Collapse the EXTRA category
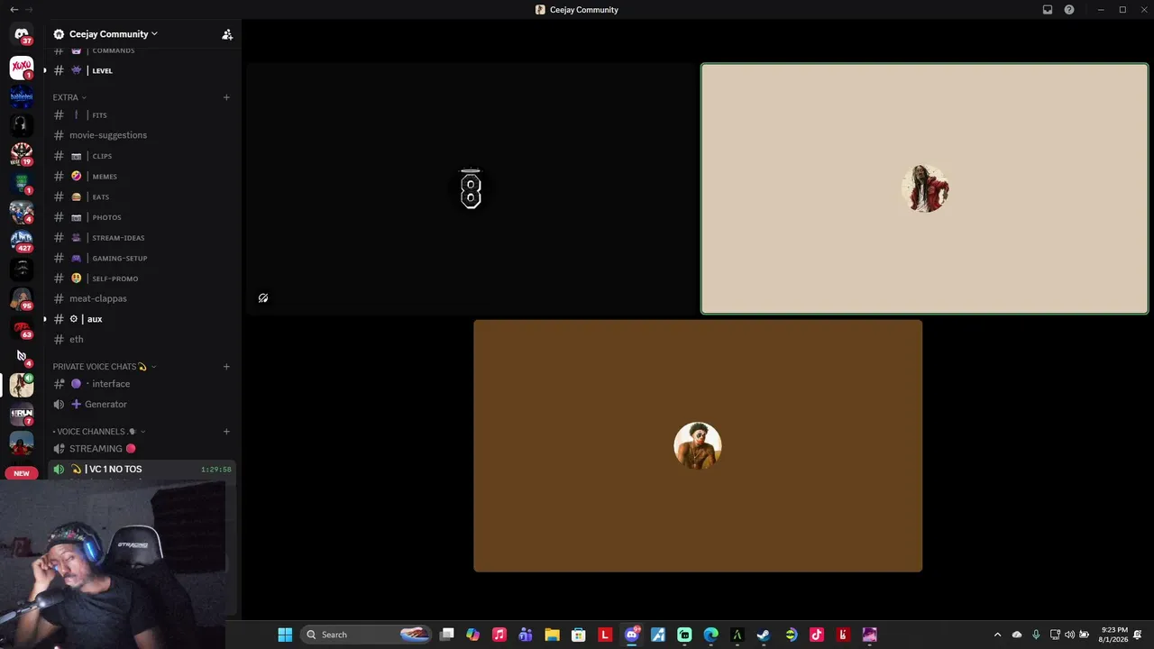Screen dimensions: 1154x649 (x=69, y=97)
